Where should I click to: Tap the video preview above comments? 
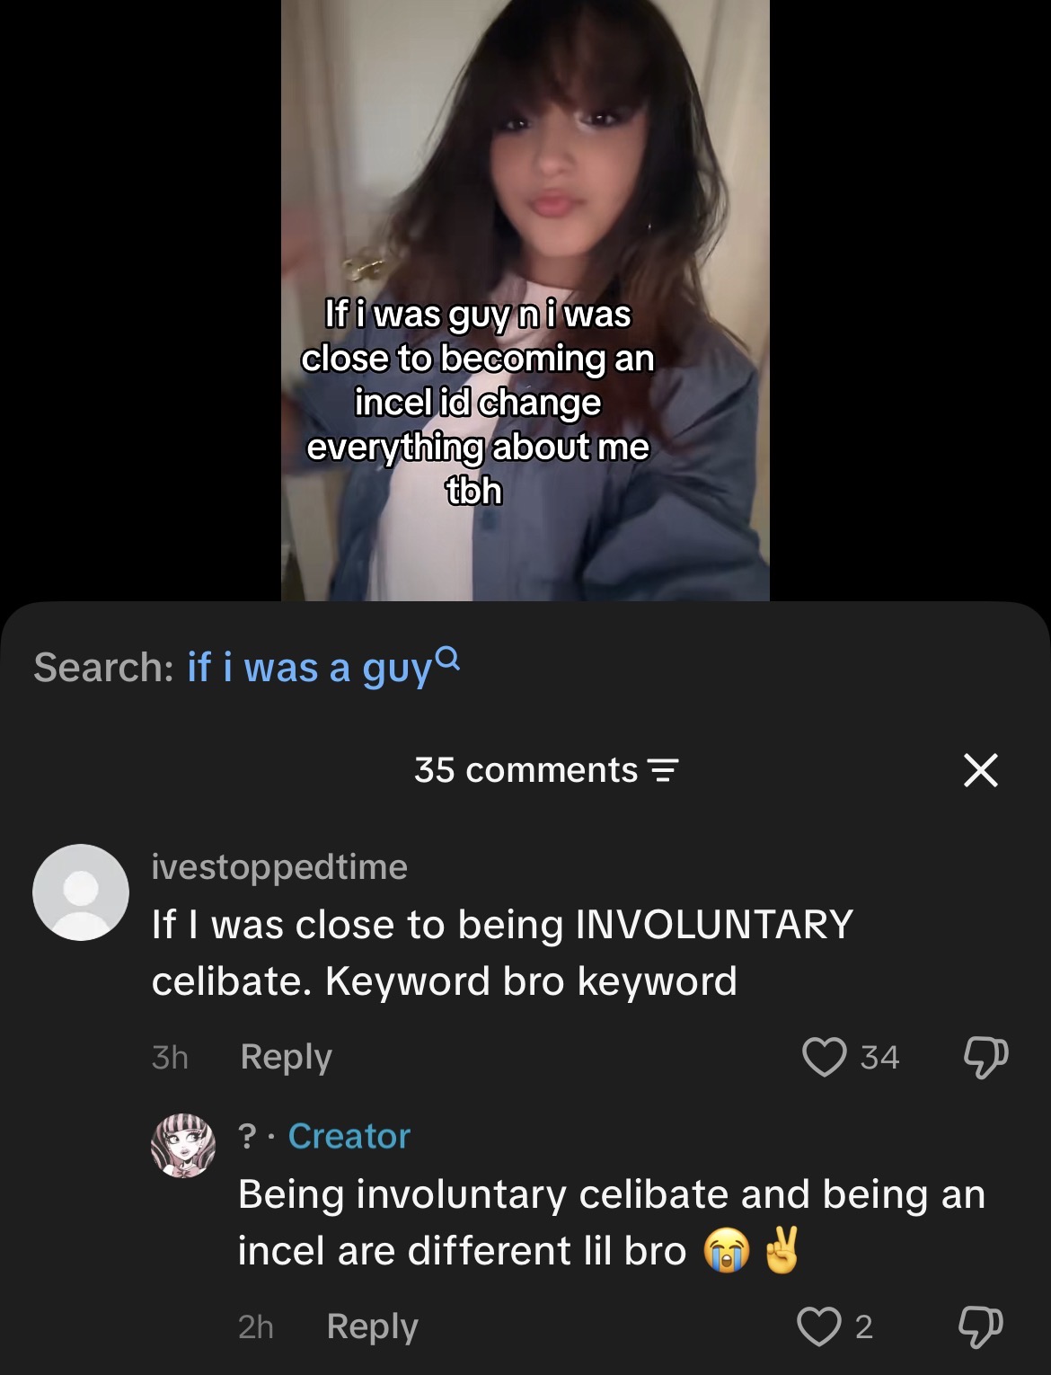pyautogui.click(x=525, y=300)
